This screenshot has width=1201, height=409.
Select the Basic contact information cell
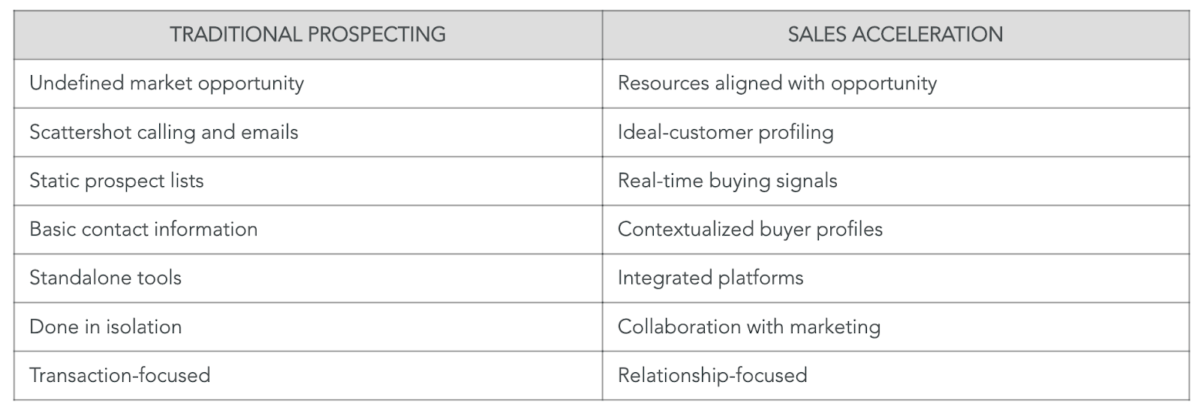[143, 230]
